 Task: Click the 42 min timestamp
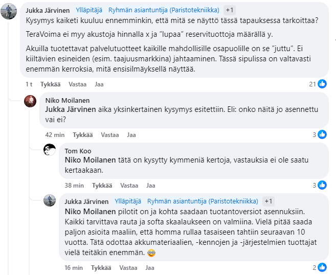click(x=55, y=135)
